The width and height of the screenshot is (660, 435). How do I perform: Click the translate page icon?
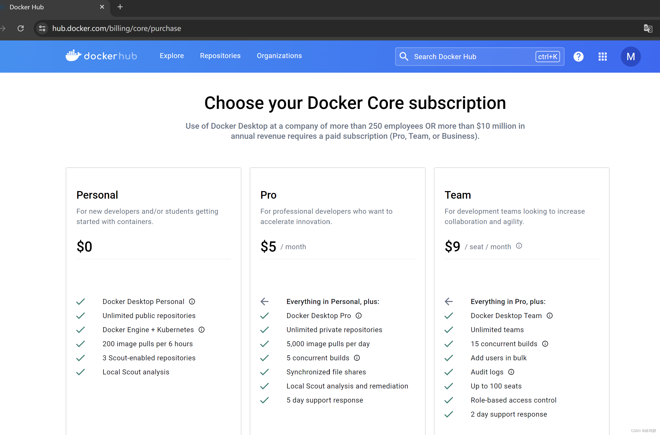point(648,28)
